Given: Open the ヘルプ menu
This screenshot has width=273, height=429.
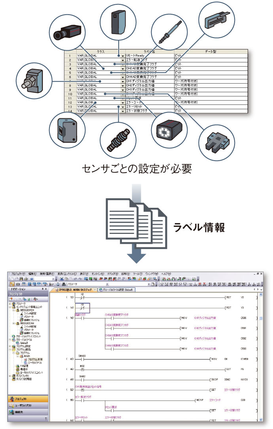Looking at the screenshot, I should (166, 273).
